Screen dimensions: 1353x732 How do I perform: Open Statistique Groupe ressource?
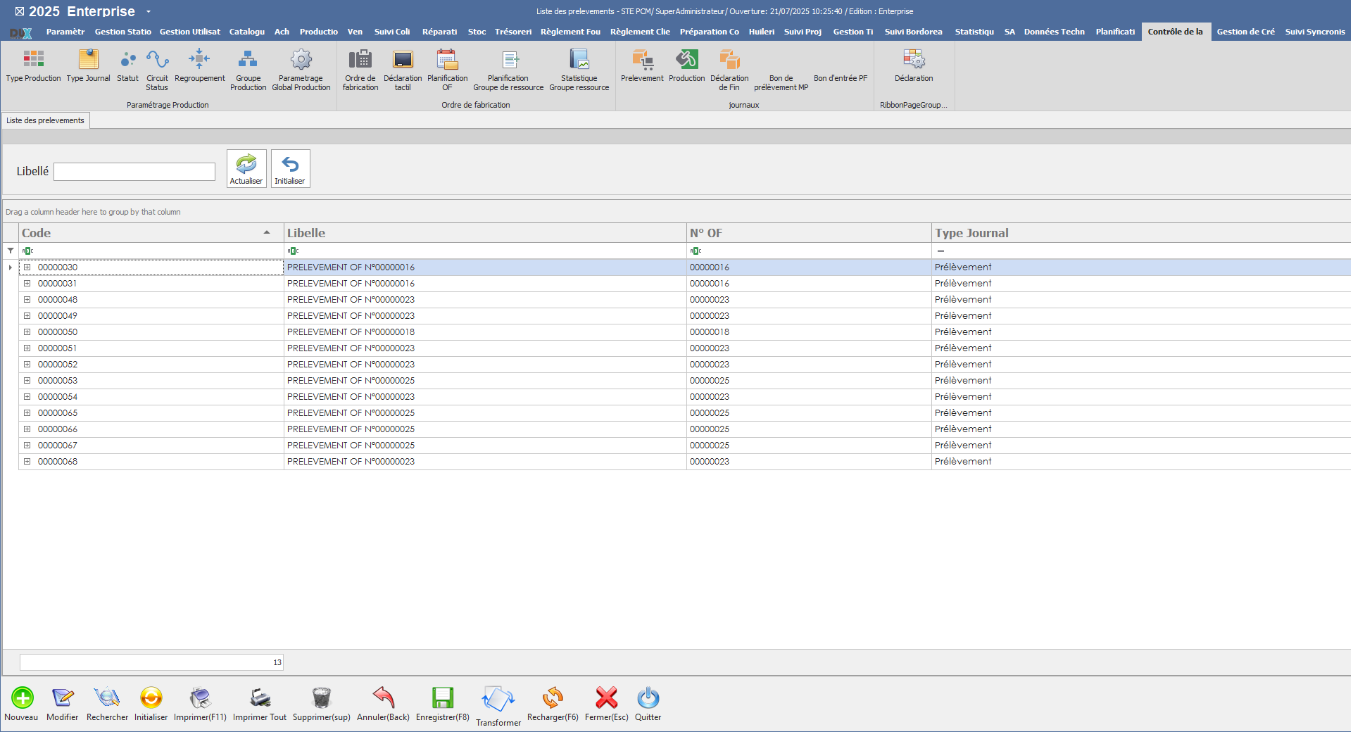click(579, 60)
